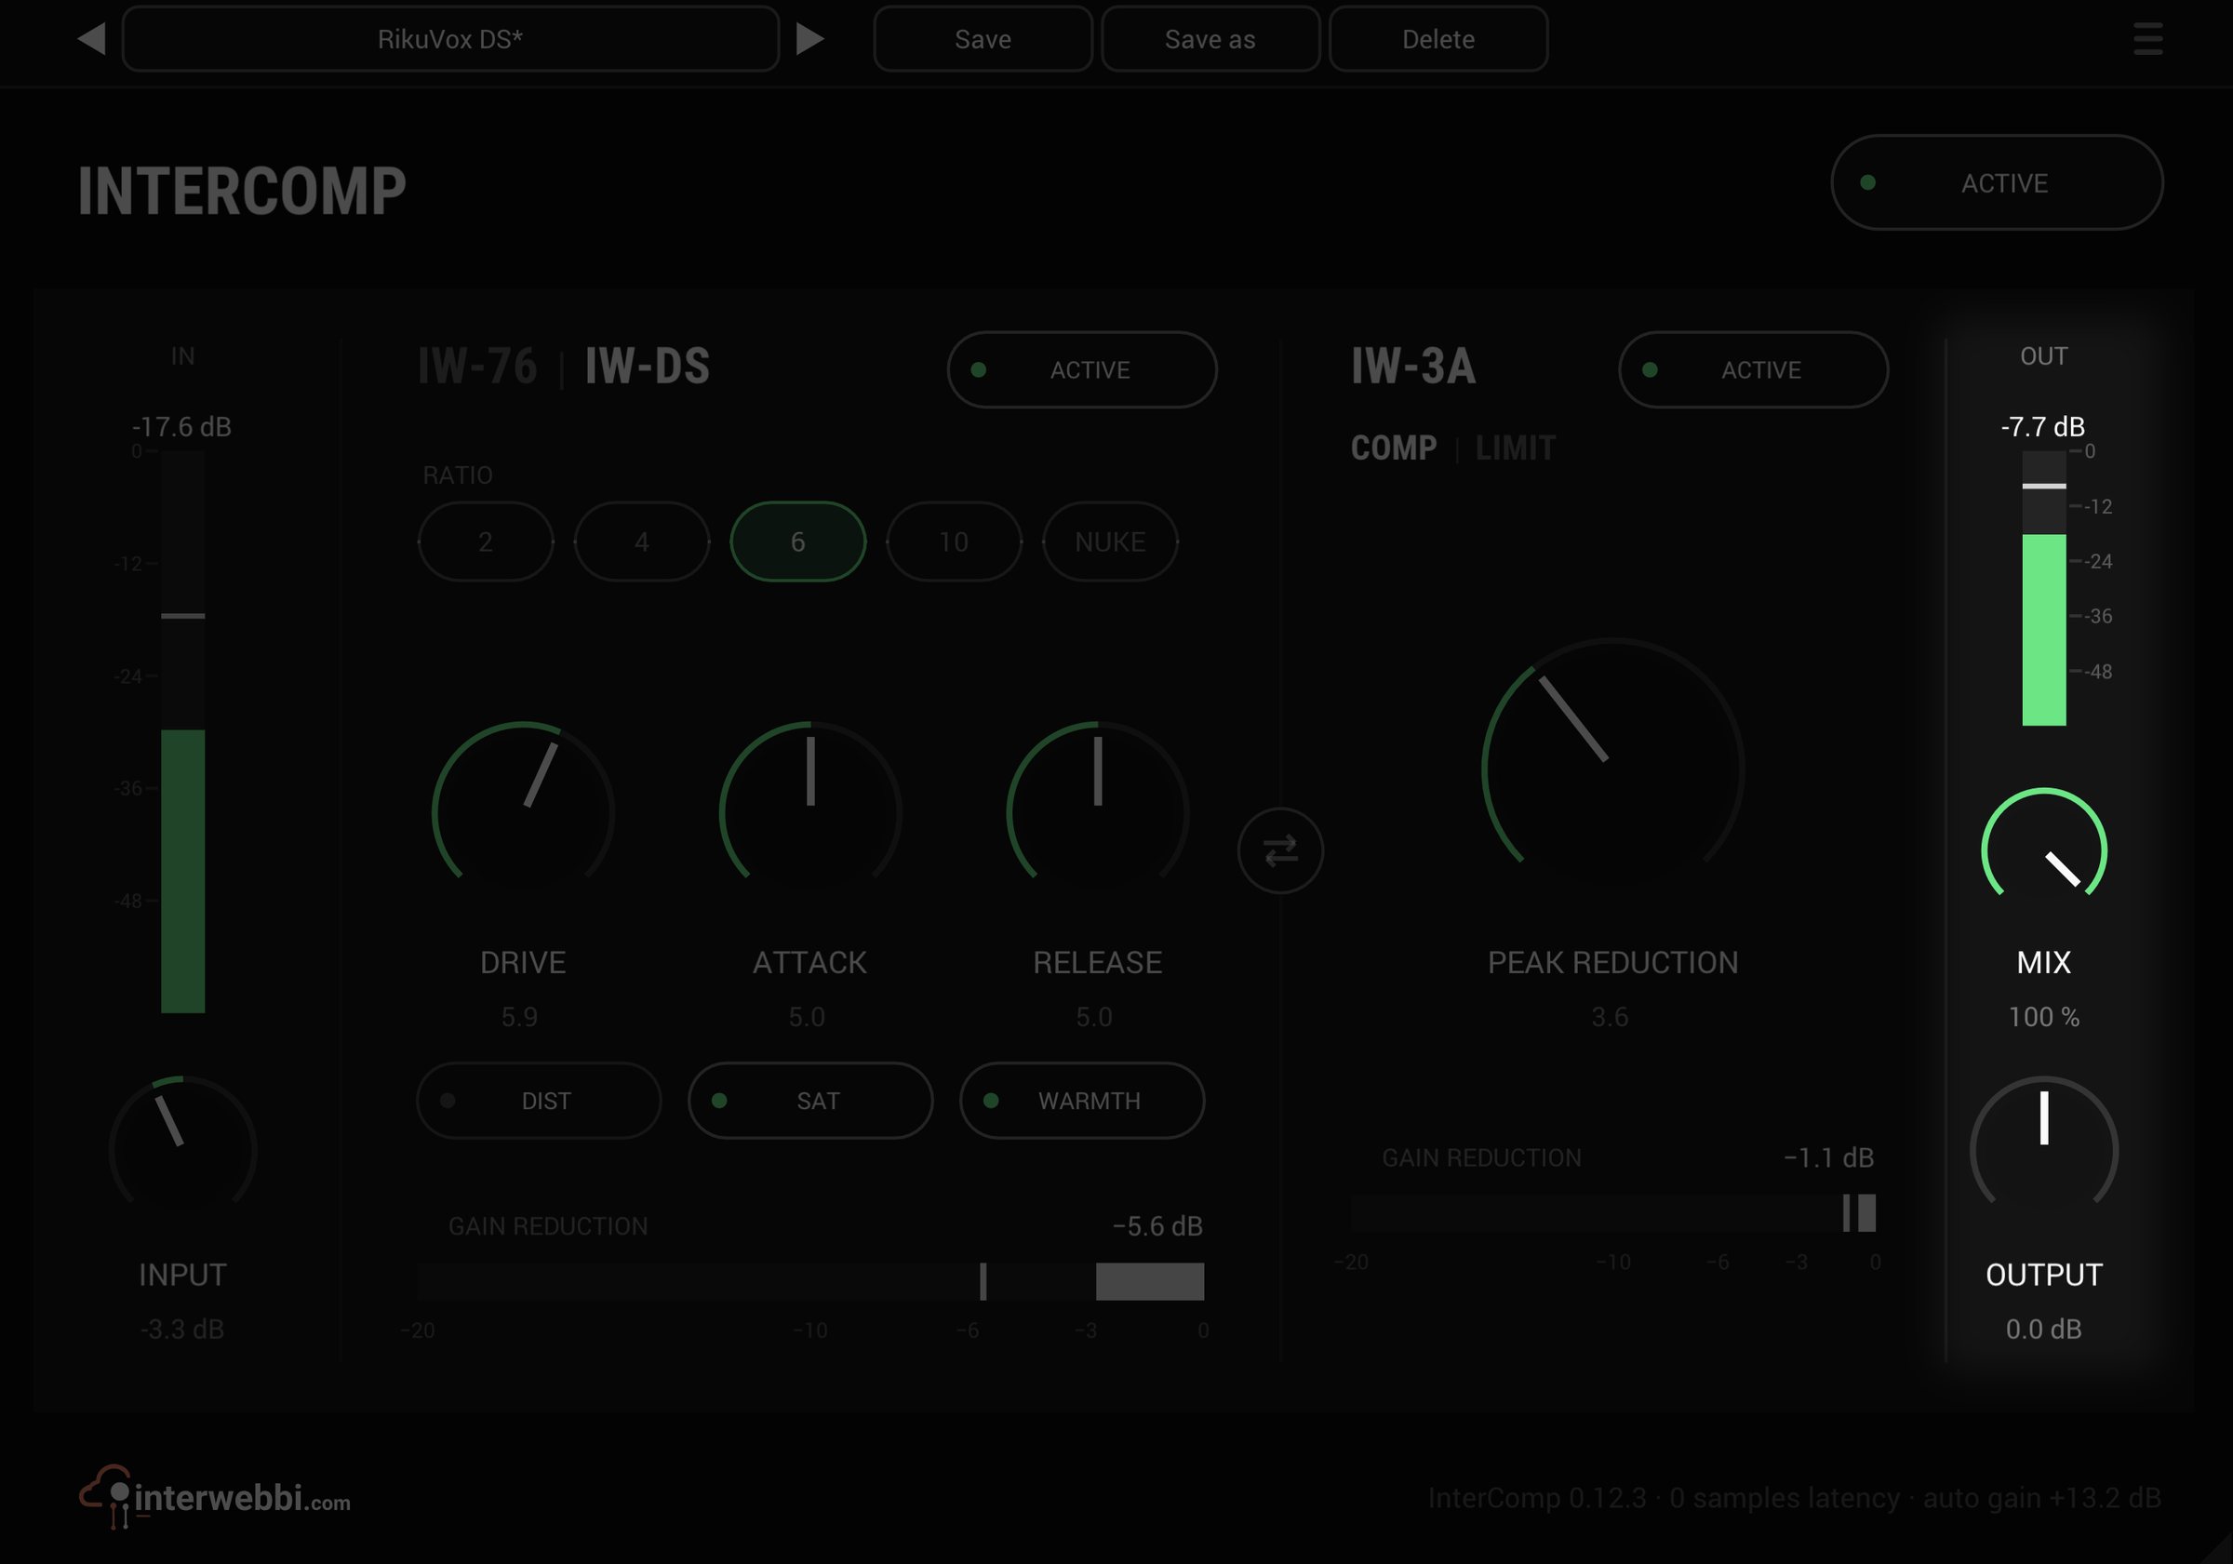Click the -1.1 dB gain reduction readout
2233x1564 pixels.
pyautogui.click(x=1828, y=1157)
